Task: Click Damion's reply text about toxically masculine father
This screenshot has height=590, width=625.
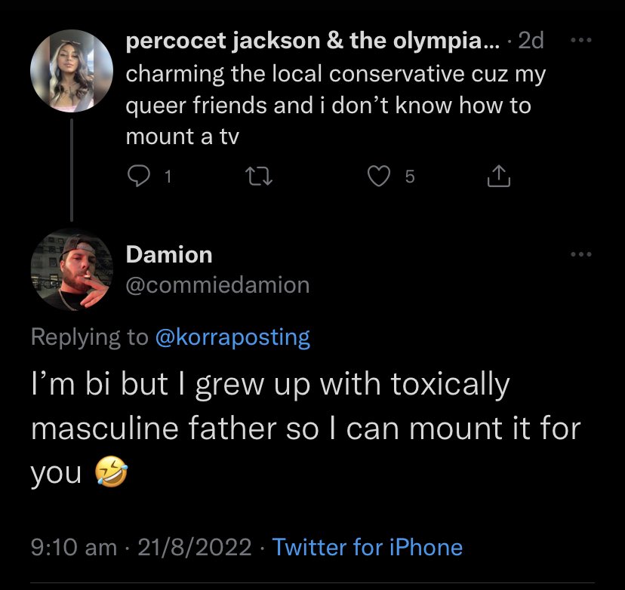Action: (x=306, y=429)
